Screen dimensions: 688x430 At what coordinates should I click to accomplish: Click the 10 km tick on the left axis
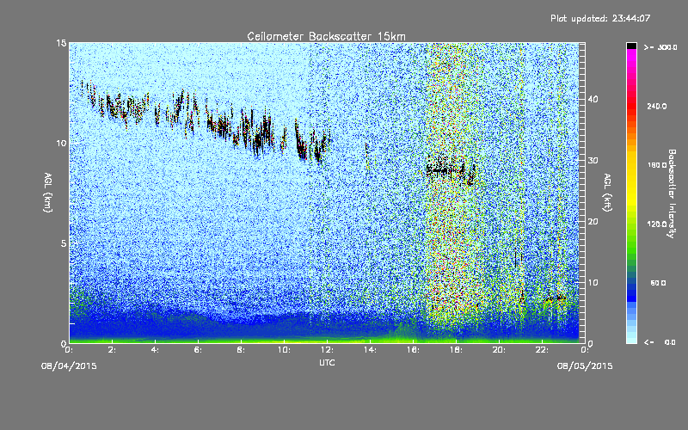point(61,144)
